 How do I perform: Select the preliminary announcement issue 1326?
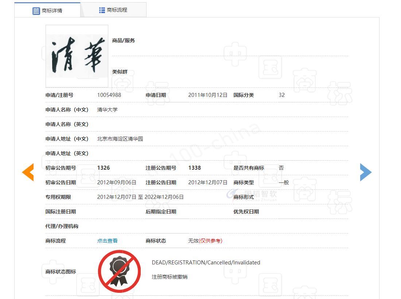[x=103, y=168]
